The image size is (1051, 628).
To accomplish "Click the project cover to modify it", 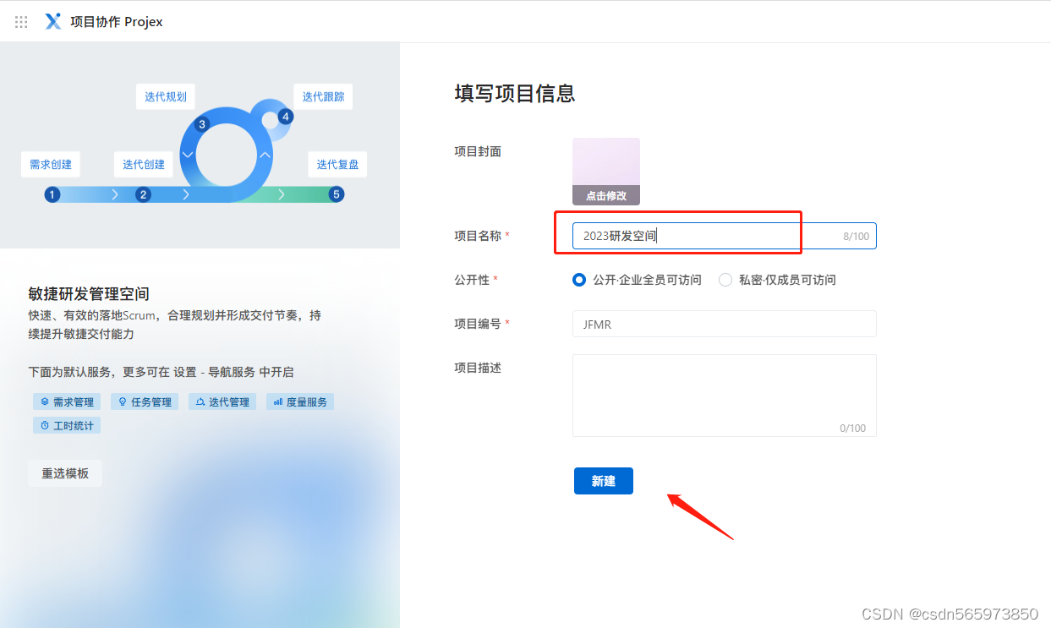I will (x=606, y=172).
